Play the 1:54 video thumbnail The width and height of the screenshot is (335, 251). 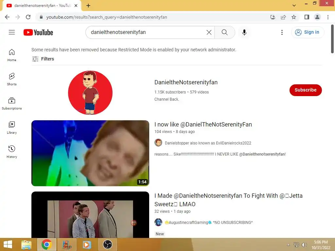(x=90, y=153)
